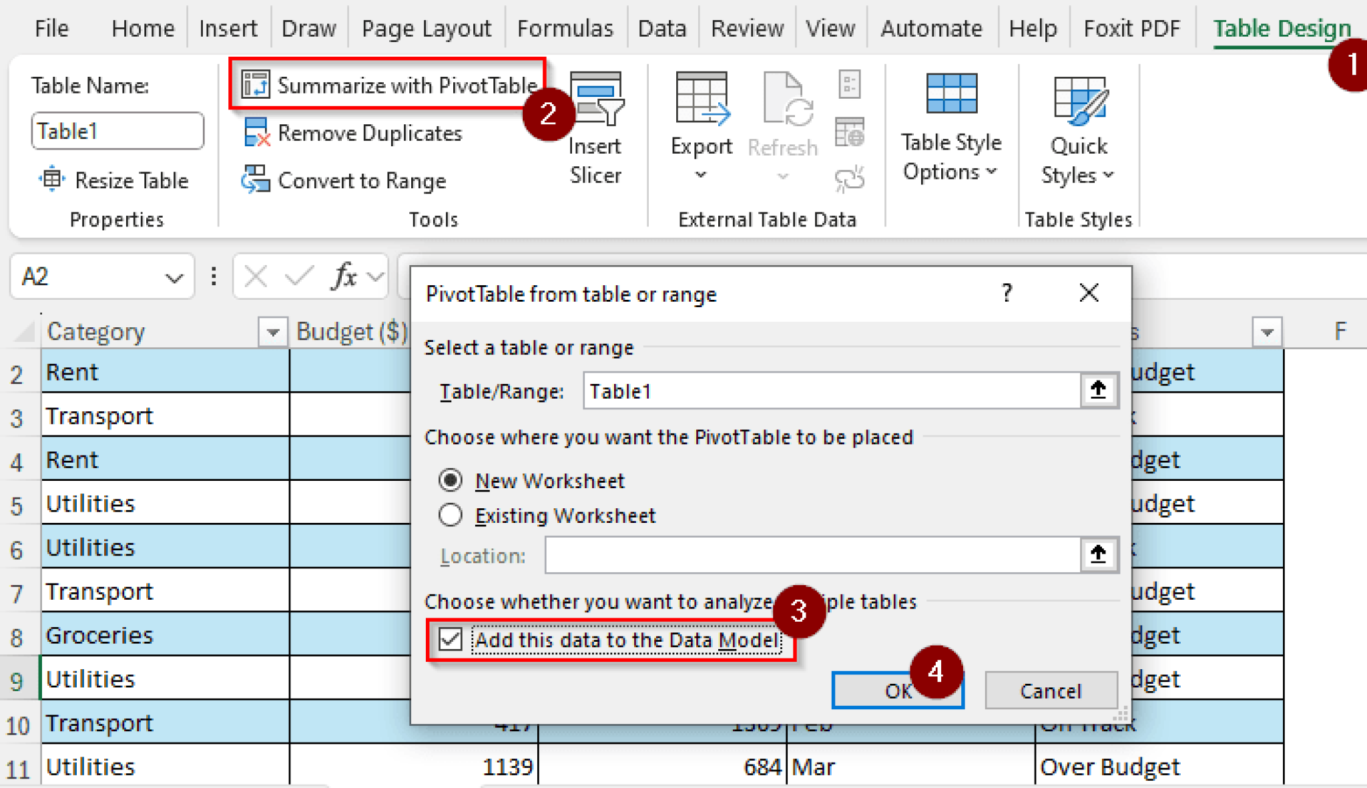Click the Convert to Range icon
The height and width of the screenshot is (788, 1367).
pyautogui.click(x=256, y=180)
